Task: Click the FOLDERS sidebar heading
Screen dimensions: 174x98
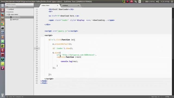Action: [10, 12]
